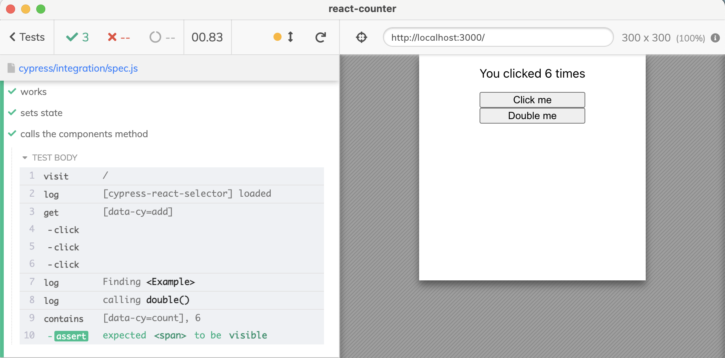
Task: Select the click command on line 4
Action: coord(172,229)
